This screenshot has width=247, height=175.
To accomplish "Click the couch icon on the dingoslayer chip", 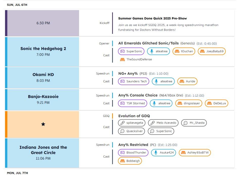I will coord(180,103).
